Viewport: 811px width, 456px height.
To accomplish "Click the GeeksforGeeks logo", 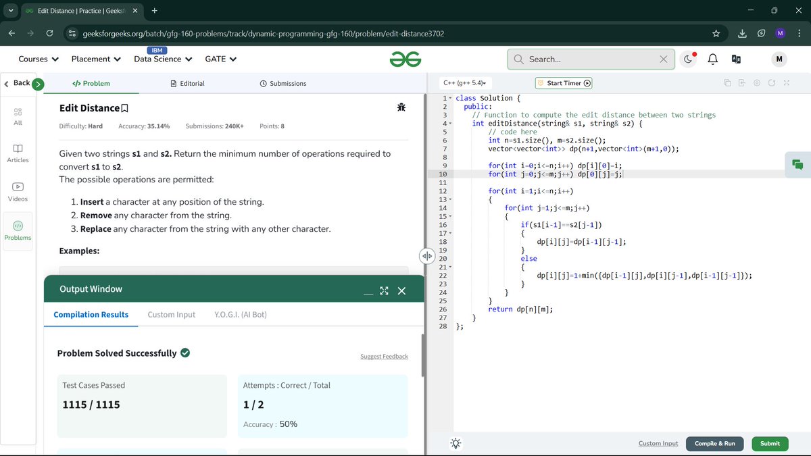I will 405,59.
